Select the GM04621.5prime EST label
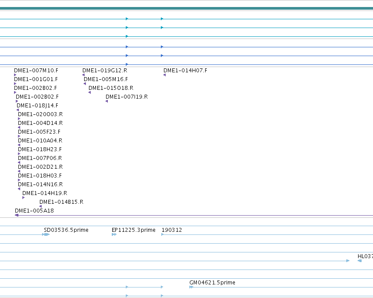373x298 pixels. click(213, 283)
